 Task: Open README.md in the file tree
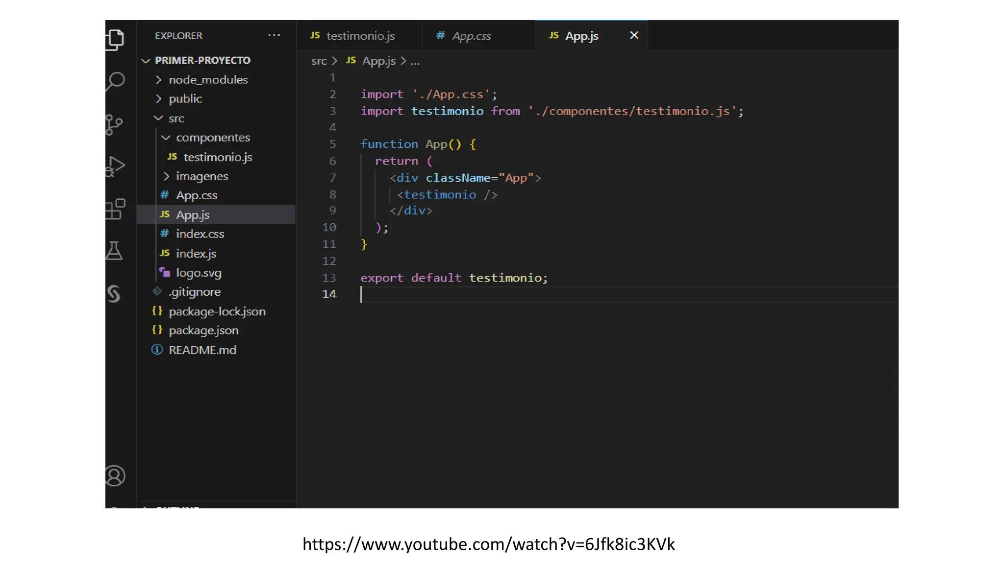(x=216, y=350)
